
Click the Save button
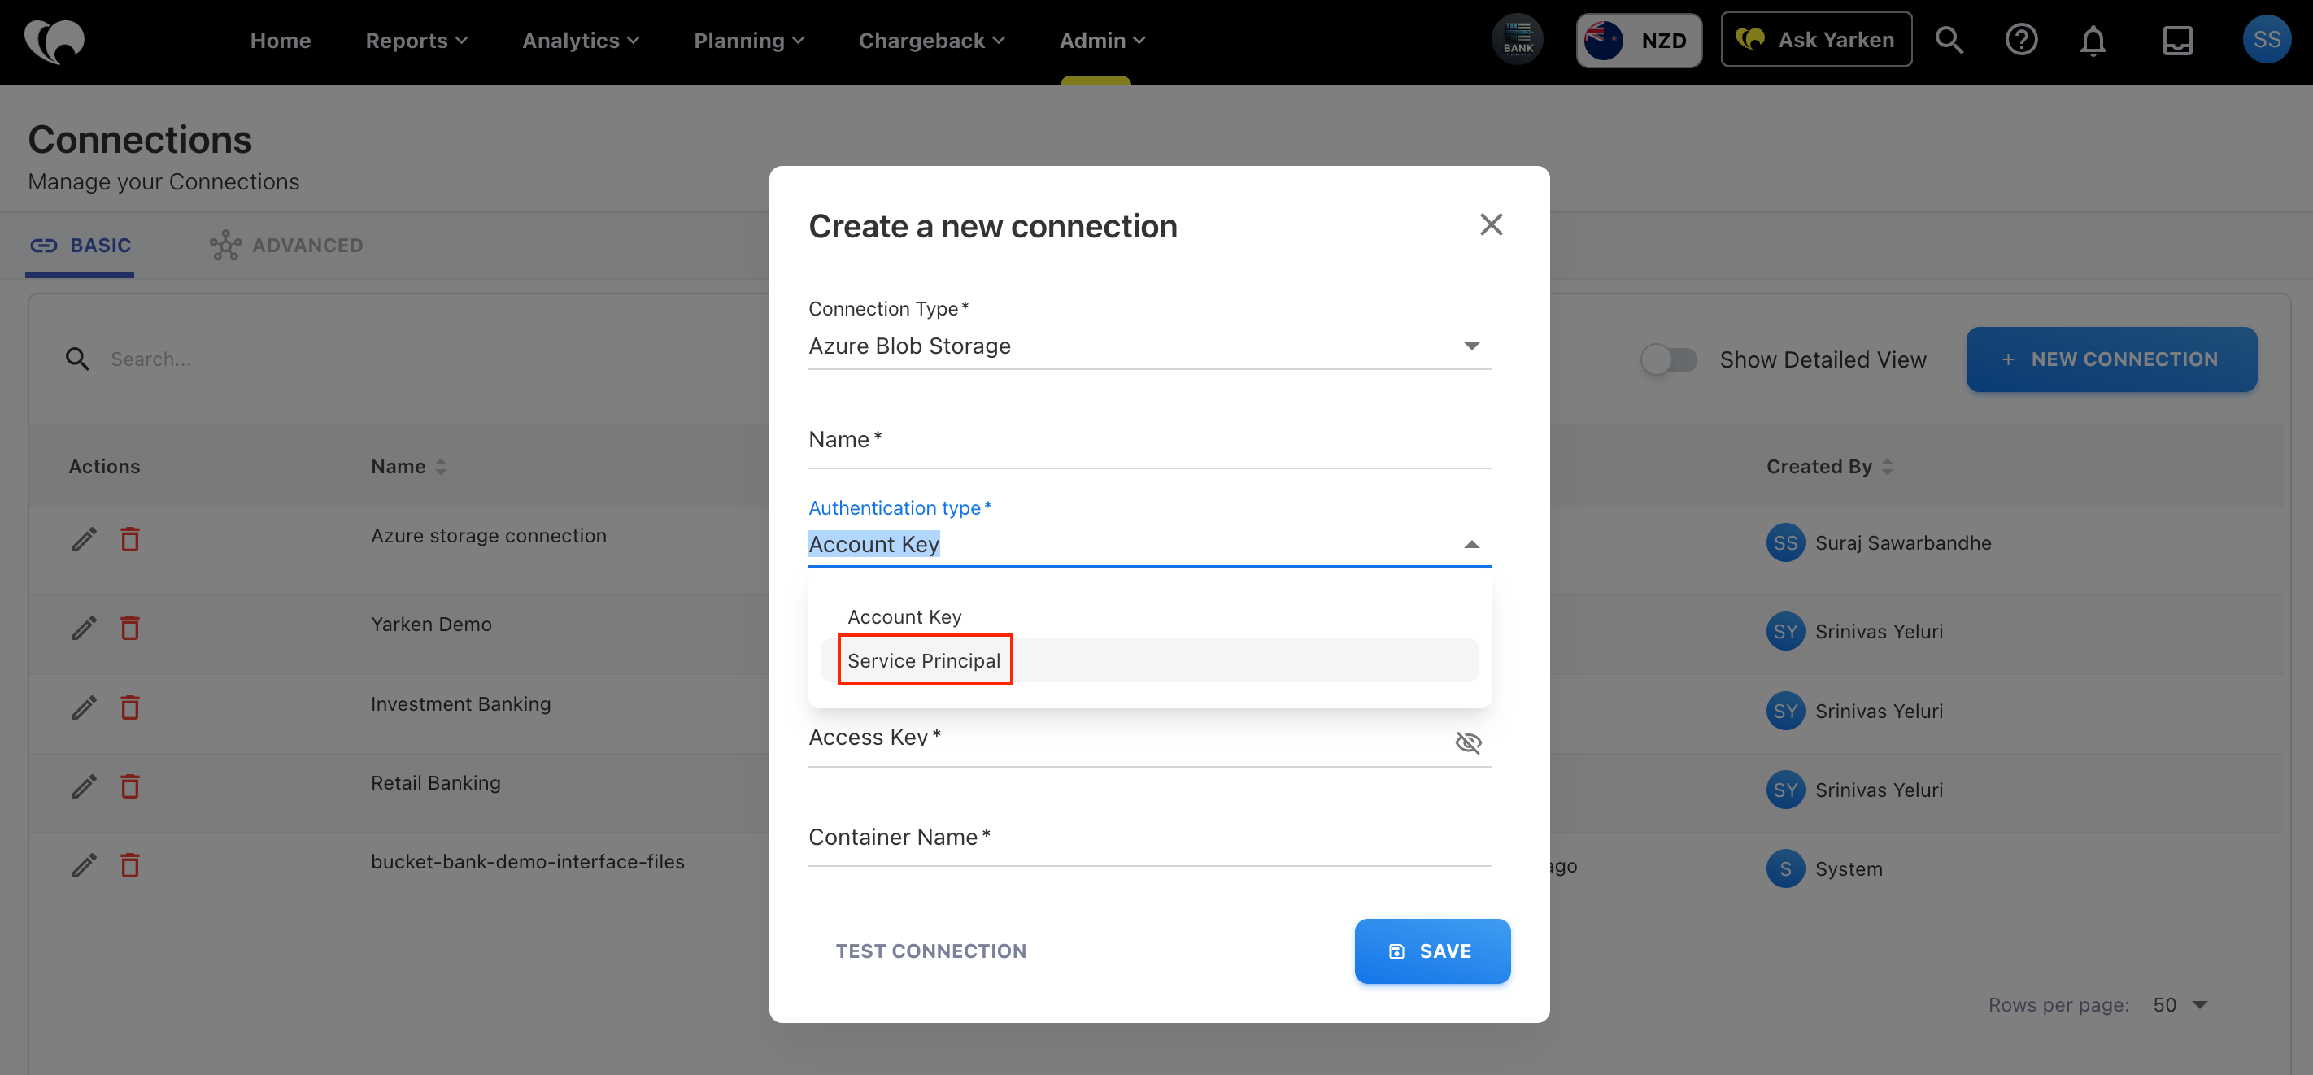pos(1432,951)
